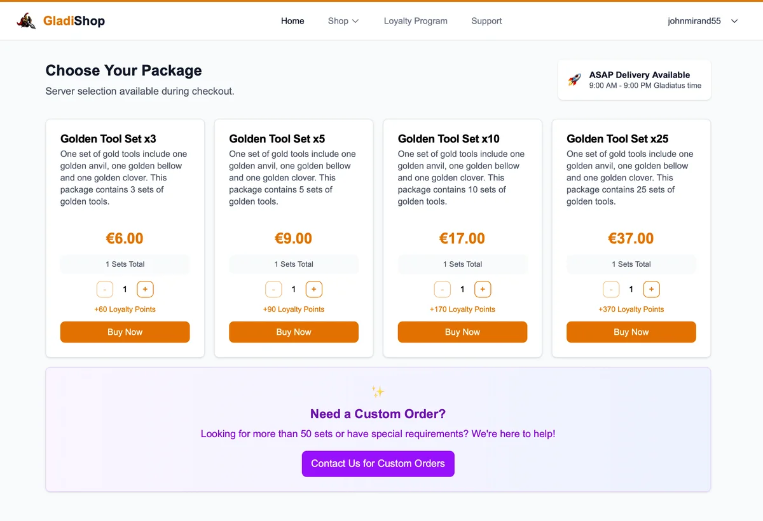Buy the €37.00 Golden Tool Set x25
Viewport: 763px width, 521px height.
point(631,332)
